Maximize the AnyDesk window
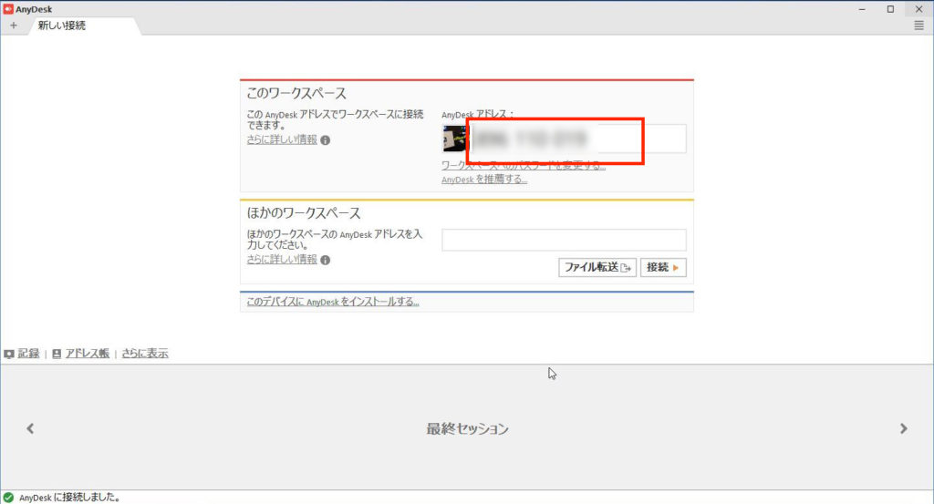Viewport: 934px width, 504px height. (890, 9)
